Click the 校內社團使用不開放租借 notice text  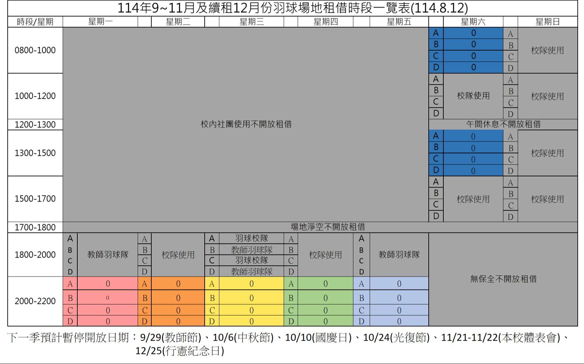[246, 124]
